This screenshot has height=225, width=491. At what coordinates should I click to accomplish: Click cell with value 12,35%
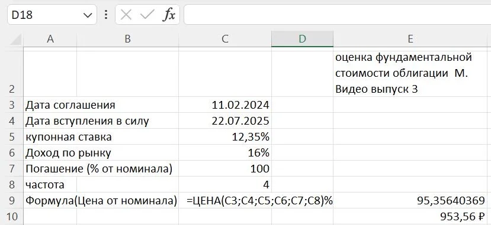click(225, 136)
